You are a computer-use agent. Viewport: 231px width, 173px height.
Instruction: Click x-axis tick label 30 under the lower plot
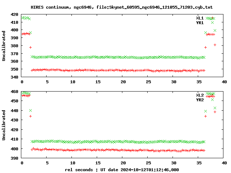(174, 163)
